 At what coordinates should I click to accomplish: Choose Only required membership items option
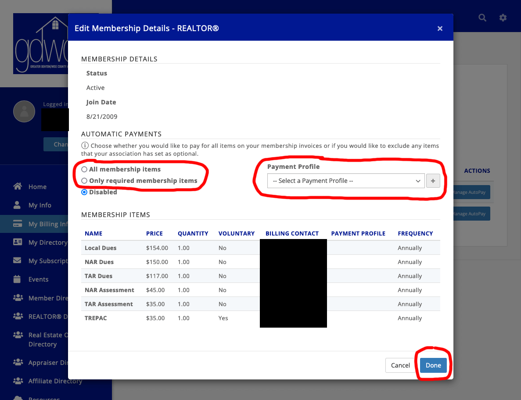84,180
